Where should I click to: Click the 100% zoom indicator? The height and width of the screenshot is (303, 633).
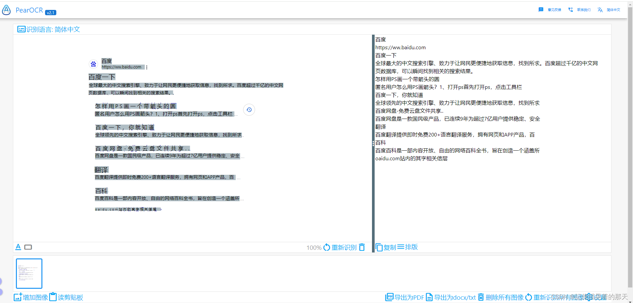point(314,247)
